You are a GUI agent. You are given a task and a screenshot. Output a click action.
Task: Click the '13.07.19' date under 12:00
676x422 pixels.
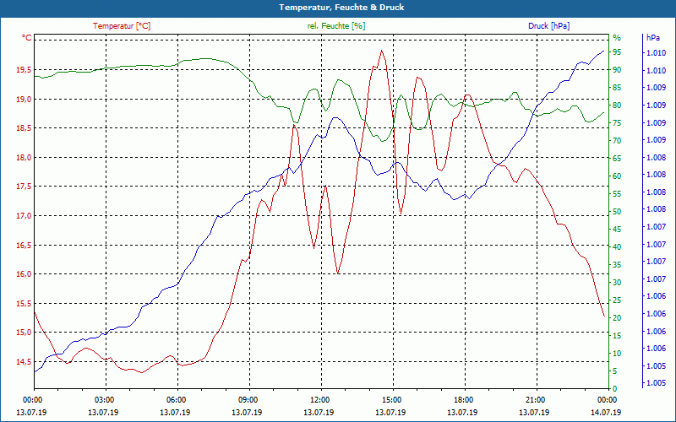point(319,412)
